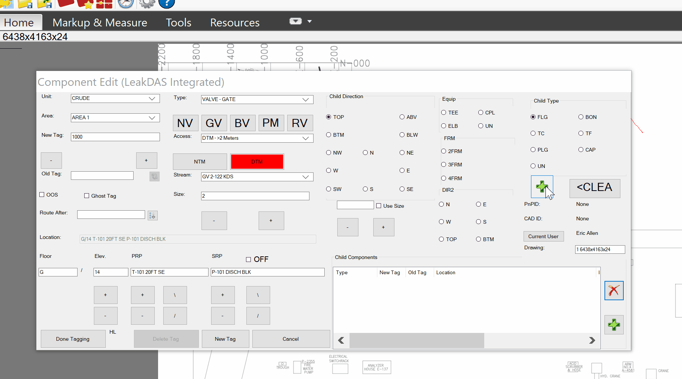This screenshot has width=682, height=379.
Task: Click the GV valve type shortcut button
Action: click(214, 123)
